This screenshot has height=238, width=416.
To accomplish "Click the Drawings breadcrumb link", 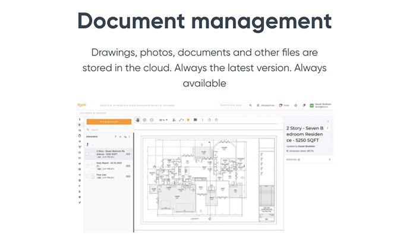I will coord(101,113).
